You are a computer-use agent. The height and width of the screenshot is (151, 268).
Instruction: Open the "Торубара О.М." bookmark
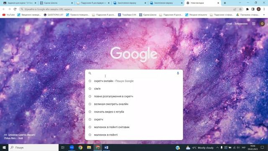coord(127,15)
